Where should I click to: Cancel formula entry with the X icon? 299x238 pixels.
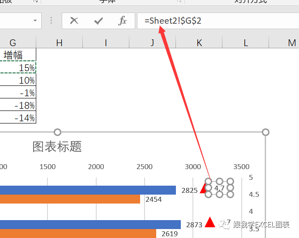tap(74, 21)
